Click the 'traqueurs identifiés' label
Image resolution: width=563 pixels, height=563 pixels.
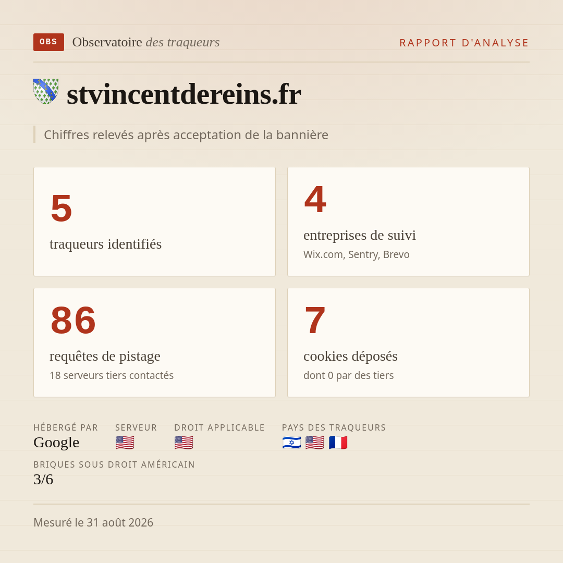105,244
